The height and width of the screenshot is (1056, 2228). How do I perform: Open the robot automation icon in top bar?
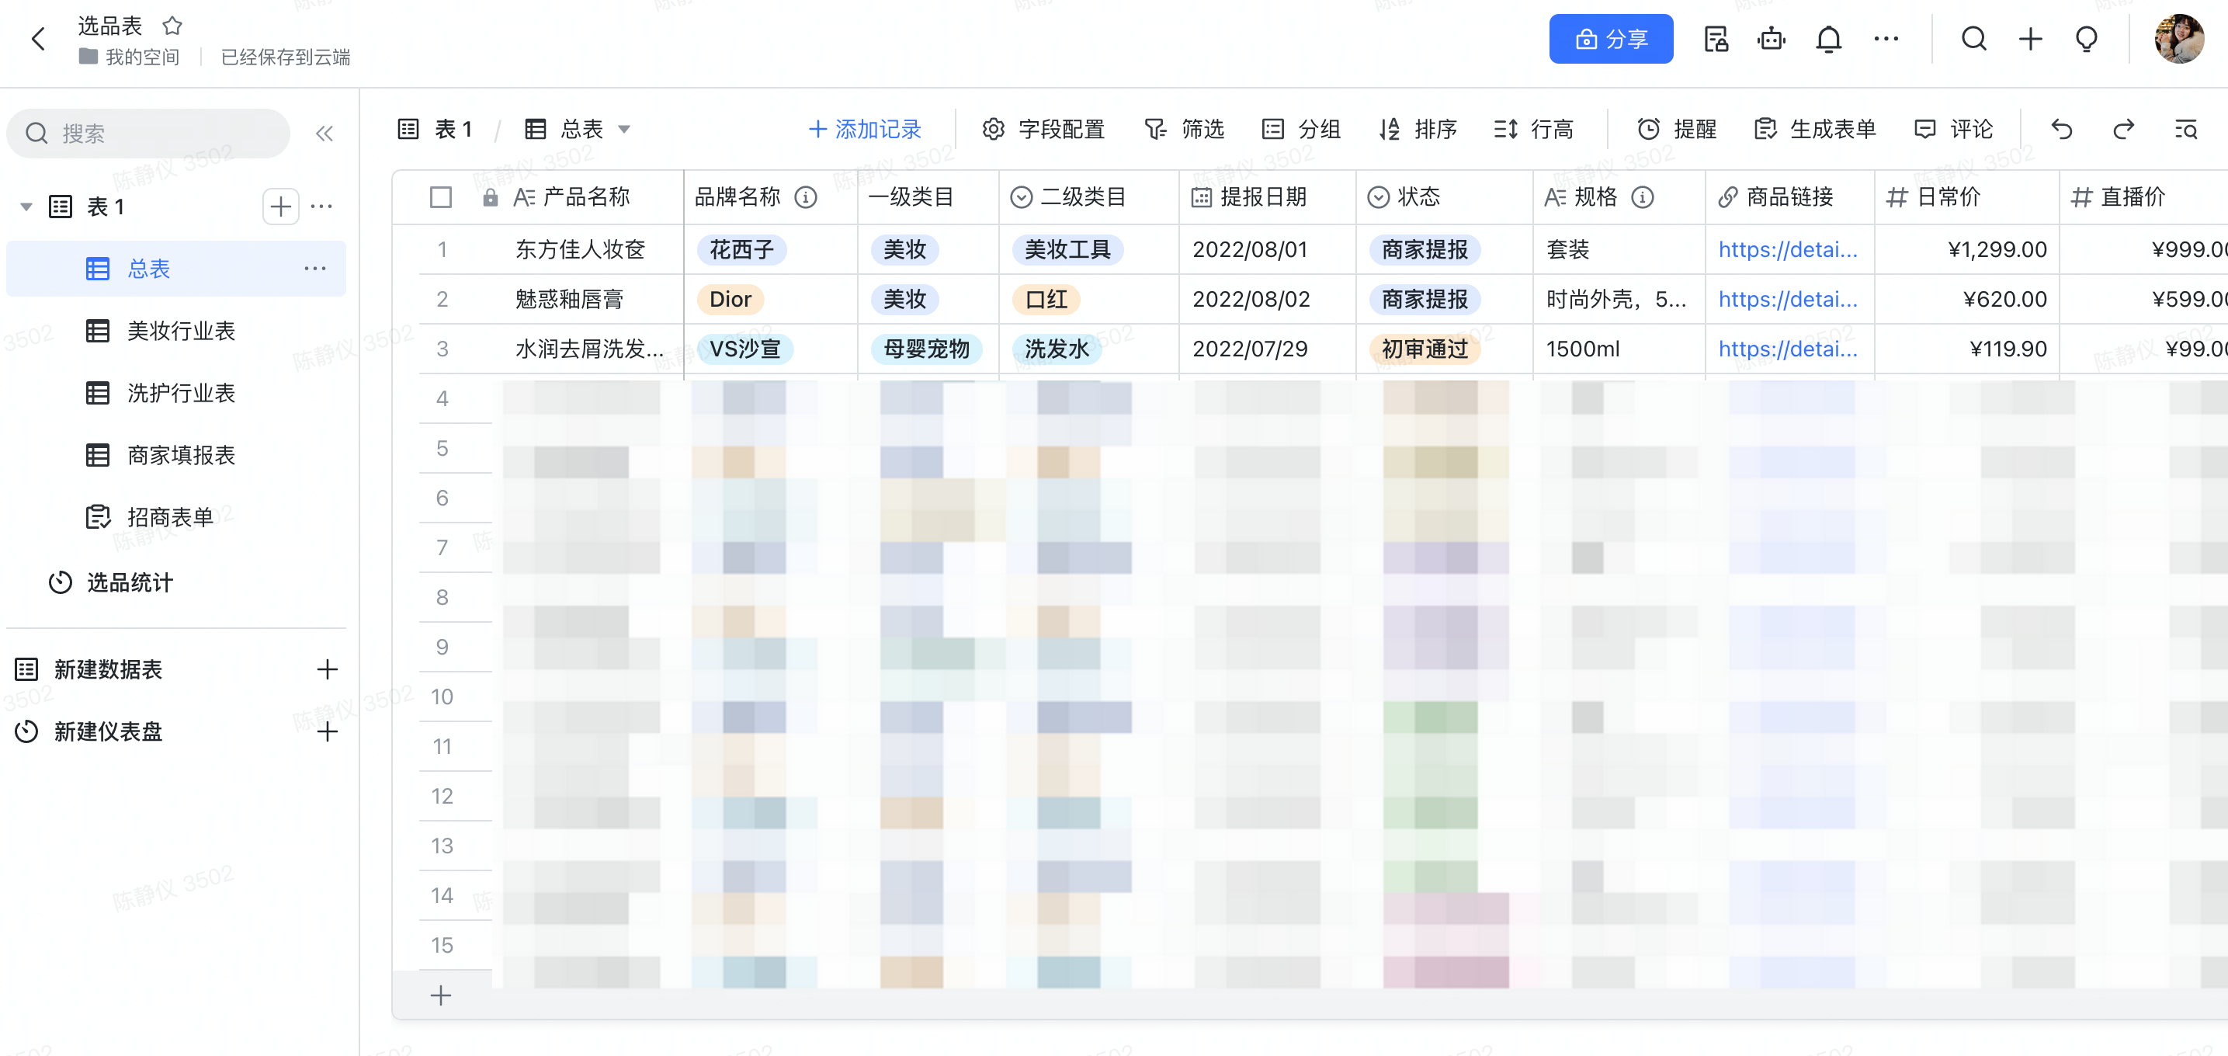click(x=1772, y=39)
